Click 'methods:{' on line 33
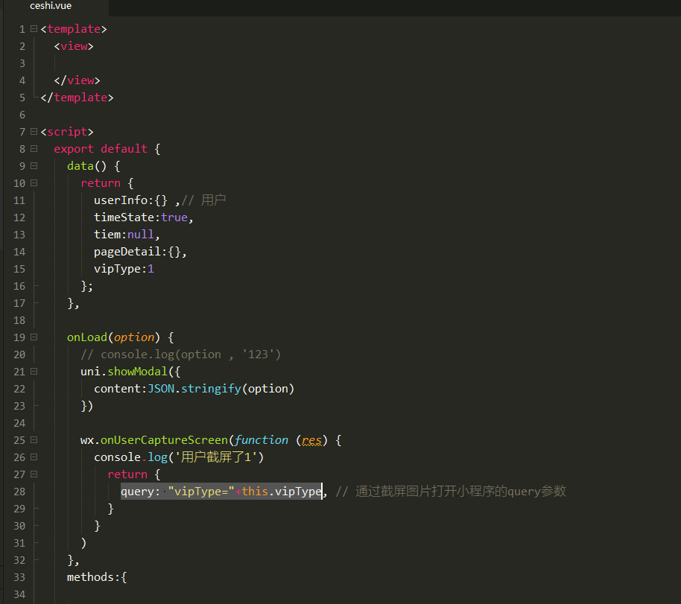Image resolution: width=681 pixels, height=604 pixels. click(x=97, y=577)
